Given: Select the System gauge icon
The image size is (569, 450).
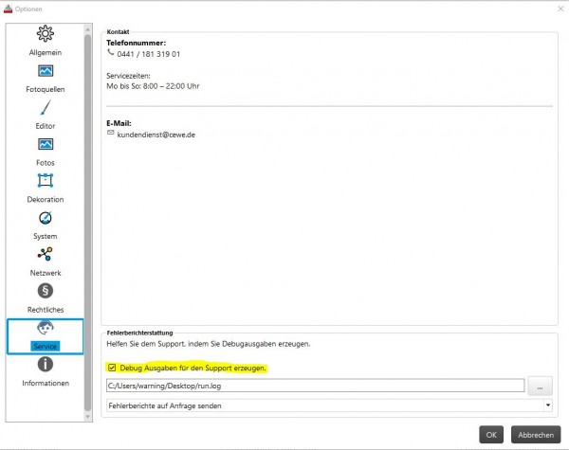Looking at the screenshot, I should pyautogui.click(x=46, y=218).
